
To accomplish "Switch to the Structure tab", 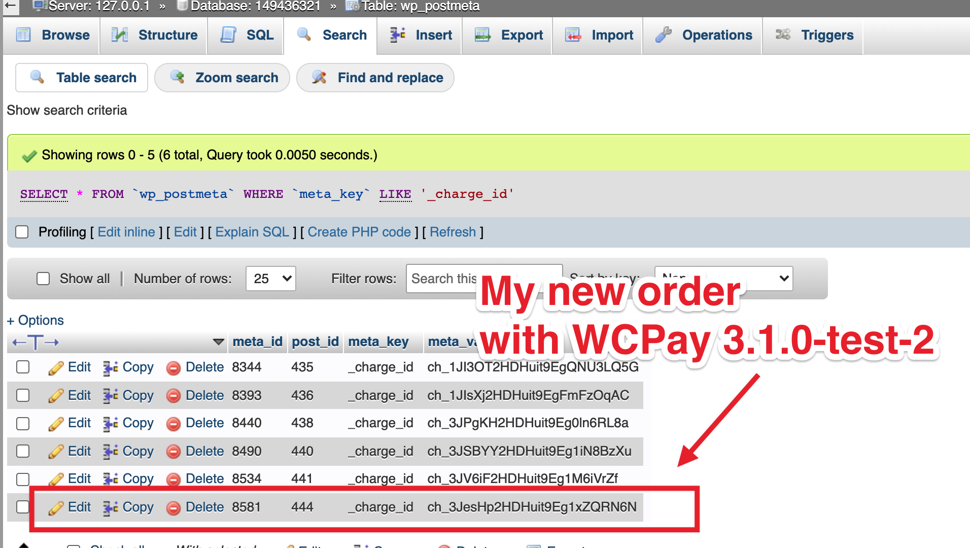I will coord(153,35).
